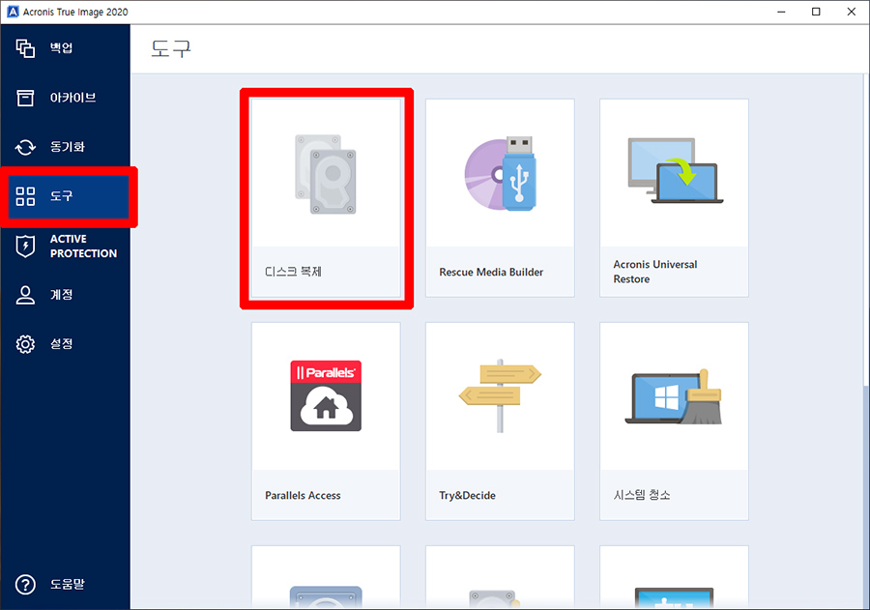Maximize the Acronis True Image window

tap(816, 12)
